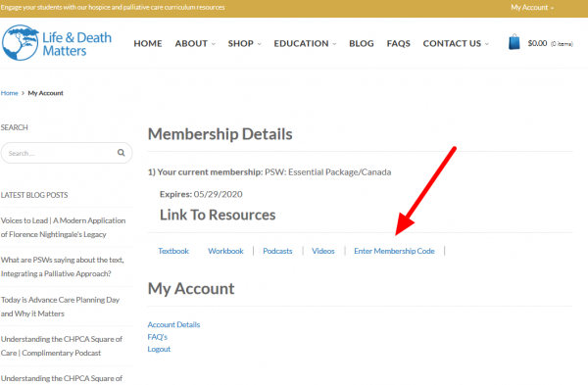The height and width of the screenshot is (385, 588).
Task: Open the FAQS menu item
Action: (x=398, y=43)
